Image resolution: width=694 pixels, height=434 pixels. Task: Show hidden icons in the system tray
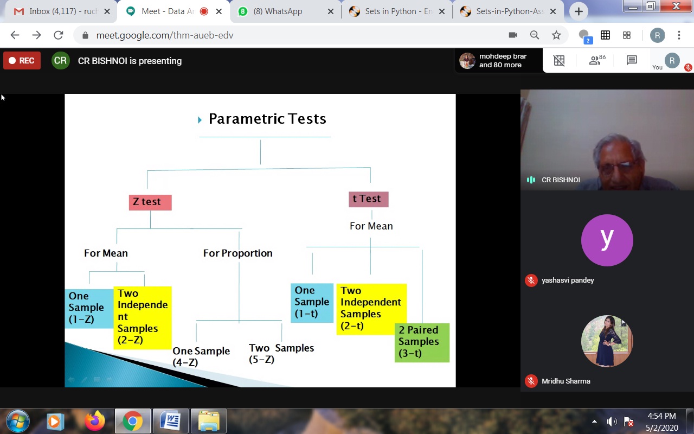[x=594, y=422]
